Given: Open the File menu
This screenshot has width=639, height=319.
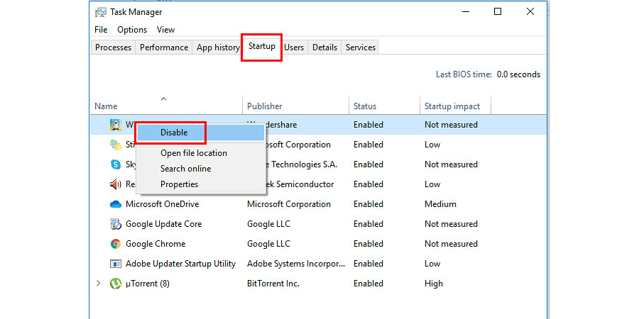Looking at the screenshot, I should point(101,30).
